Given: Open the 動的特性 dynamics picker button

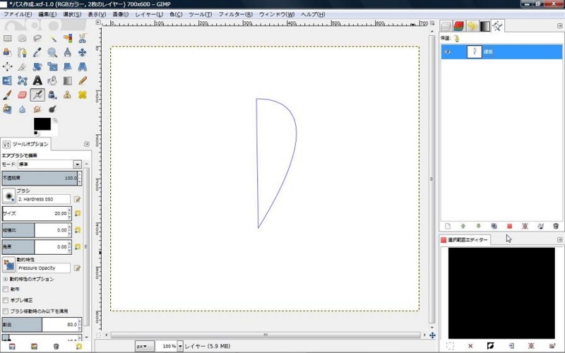Looking at the screenshot, I should (8, 265).
